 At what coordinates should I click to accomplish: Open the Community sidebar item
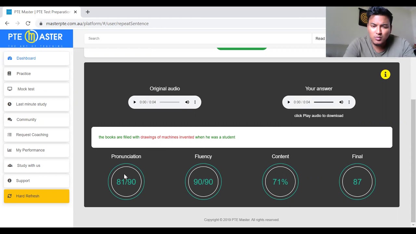(36, 120)
